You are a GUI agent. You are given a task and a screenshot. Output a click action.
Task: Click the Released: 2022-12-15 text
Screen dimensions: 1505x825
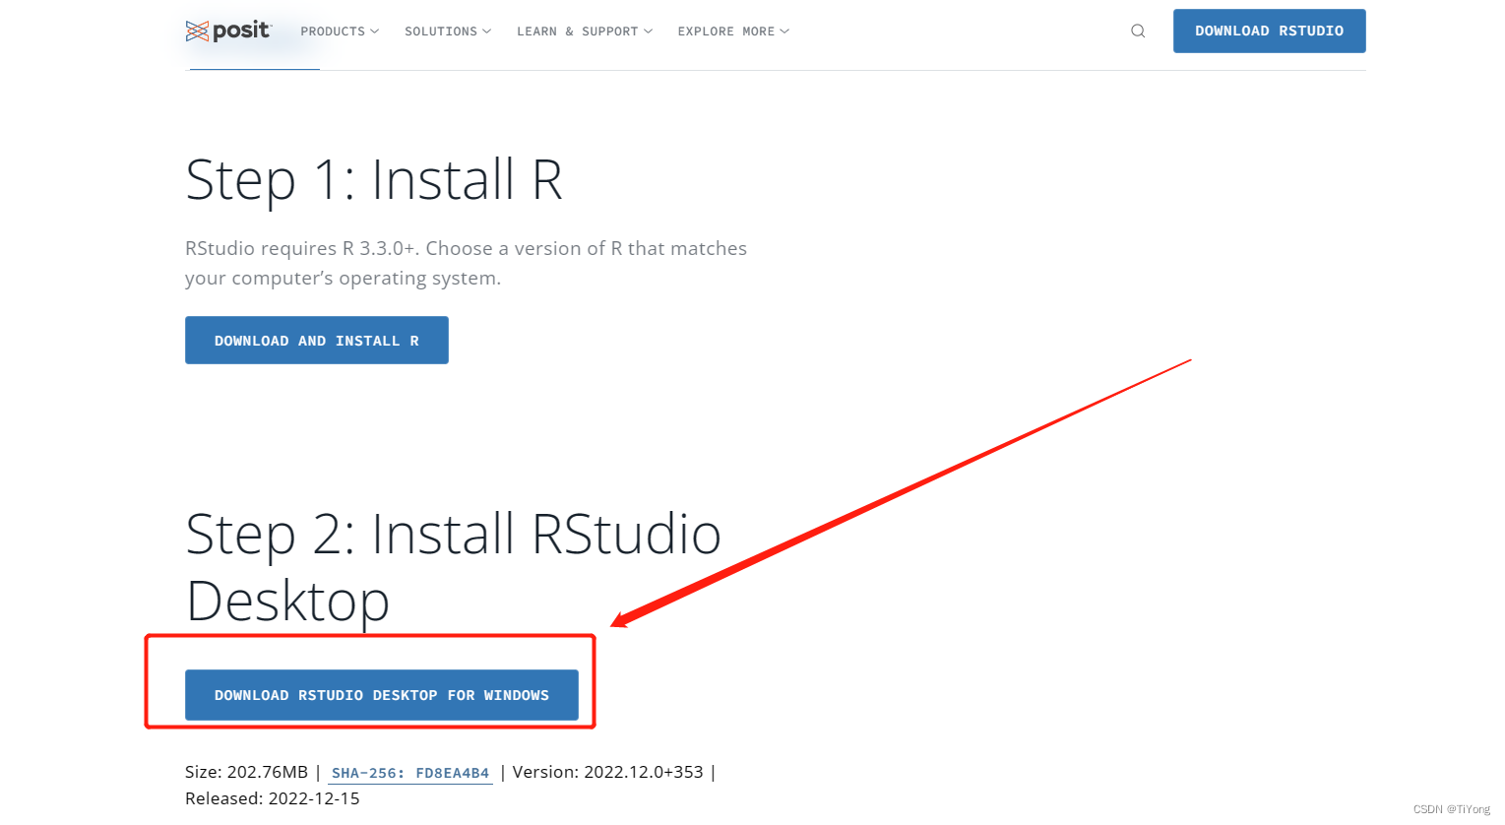(x=272, y=797)
